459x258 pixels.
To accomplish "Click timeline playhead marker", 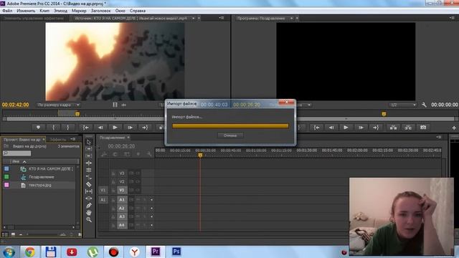I will pyautogui.click(x=200, y=155).
